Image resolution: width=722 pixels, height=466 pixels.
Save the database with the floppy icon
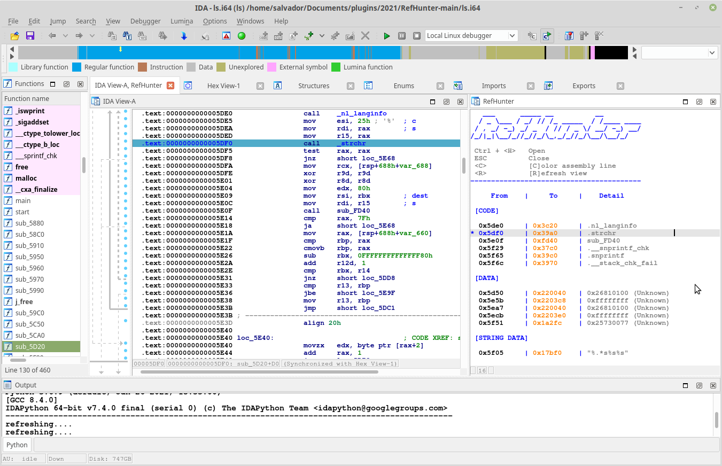pos(30,36)
